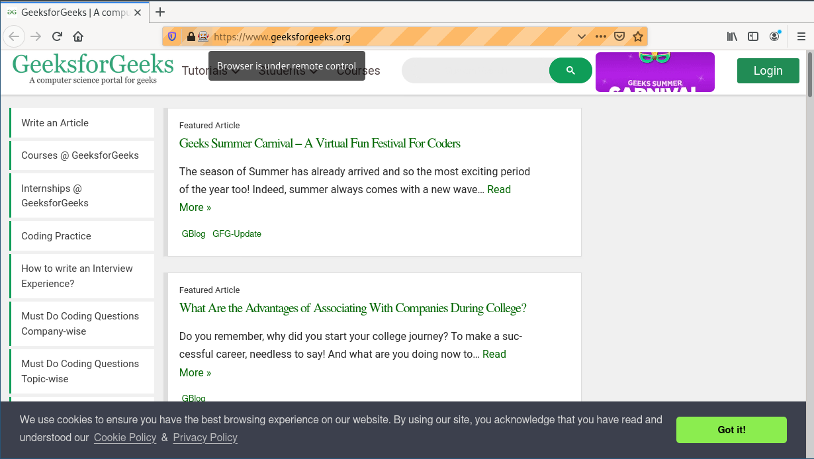Bookmark this page with the star icon
Viewport: 814px width, 459px height.
[638, 36]
